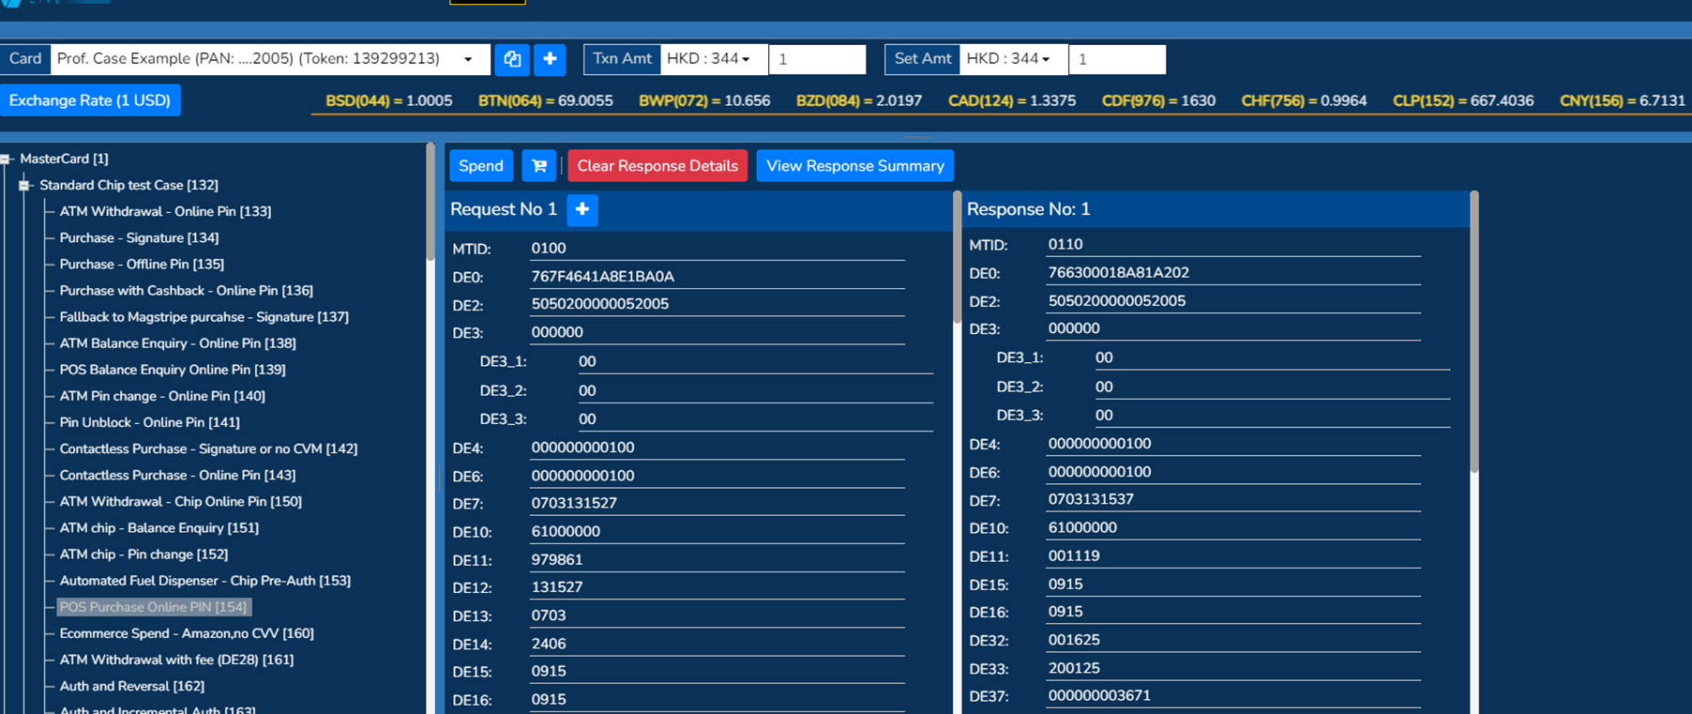Click the BSD(044) = 1.0005 rate text
This screenshot has width=1692, height=714.
point(389,100)
